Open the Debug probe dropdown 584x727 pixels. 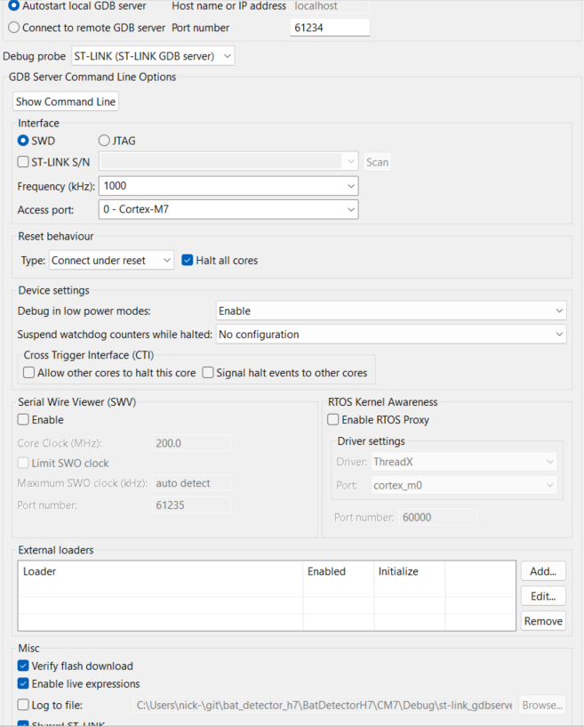coord(152,56)
